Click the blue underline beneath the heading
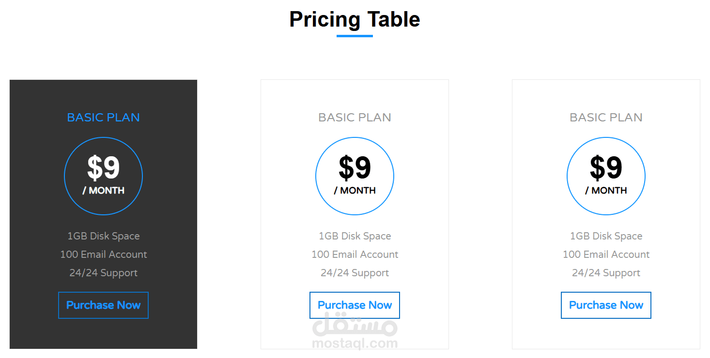 tap(355, 36)
